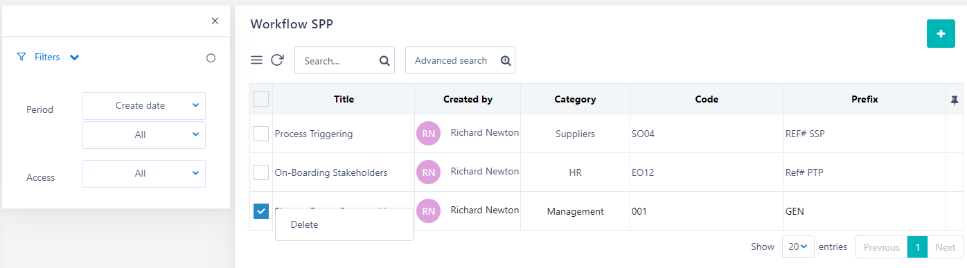Image resolution: width=967 pixels, height=268 pixels.
Task: Select the HR category cell
Action: coord(575,172)
